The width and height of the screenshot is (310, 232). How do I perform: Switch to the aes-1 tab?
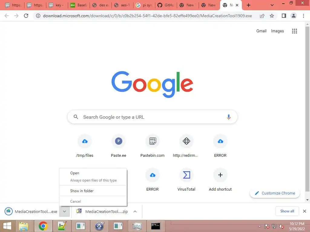click(122, 5)
